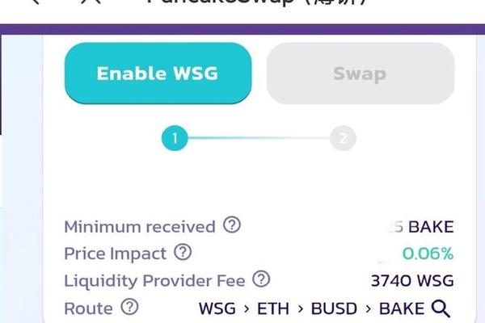This screenshot has width=485, height=323.
Task: Click the 0.06% price impact value
Action: (x=428, y=254)
